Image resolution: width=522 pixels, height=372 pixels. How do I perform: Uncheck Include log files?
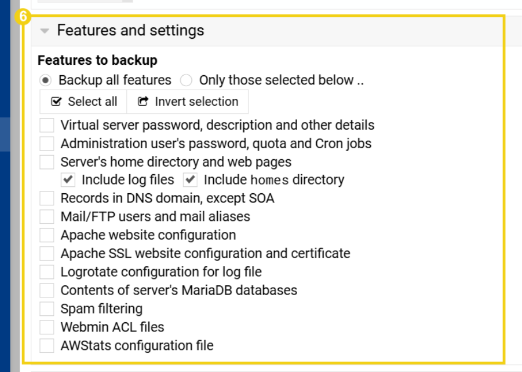[x=68, y=179]
